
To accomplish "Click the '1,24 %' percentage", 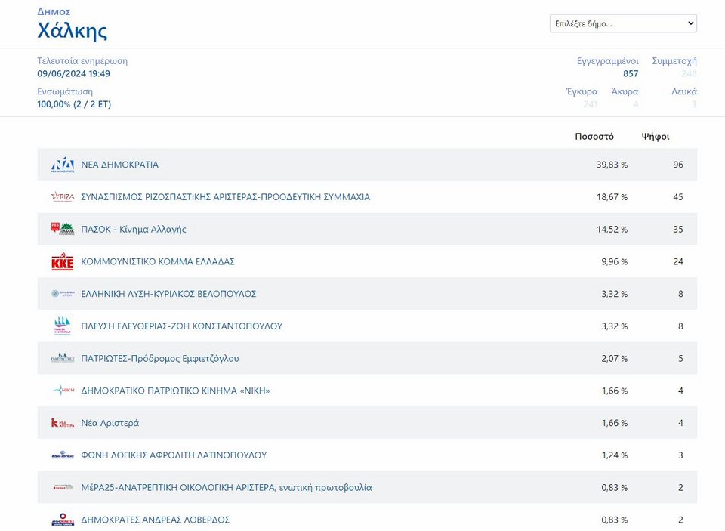I will coord(615,455).
